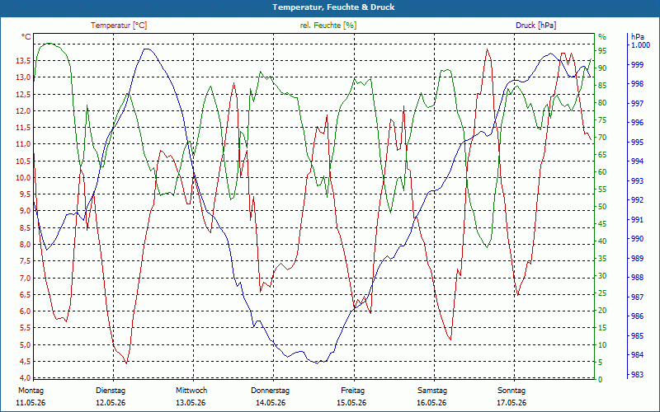
Task: Click the date '12.05.26'
Action: [x=111, y=403]
